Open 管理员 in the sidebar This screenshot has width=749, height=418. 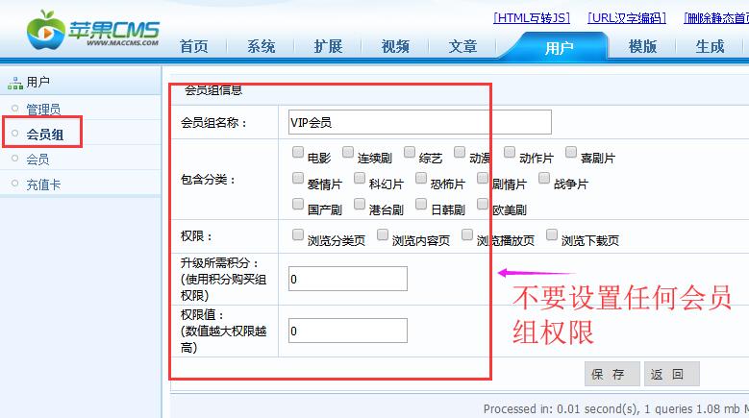click(x=43, y=109)
